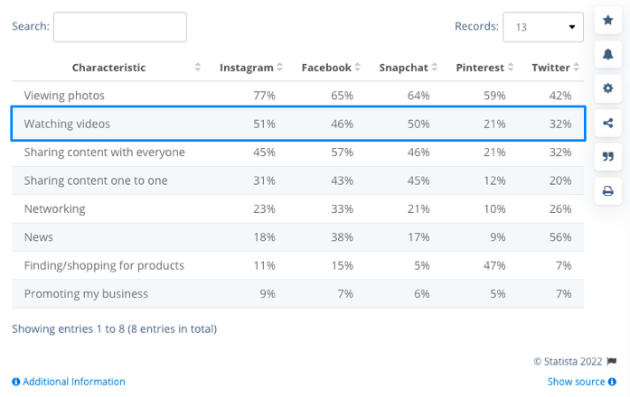Image resolution: width=630 pixels, height=397 pixels.
Task: Click the star favorite icon
Action: tap(607, 20)
